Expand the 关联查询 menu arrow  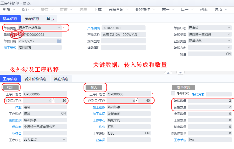coord(127,9)
